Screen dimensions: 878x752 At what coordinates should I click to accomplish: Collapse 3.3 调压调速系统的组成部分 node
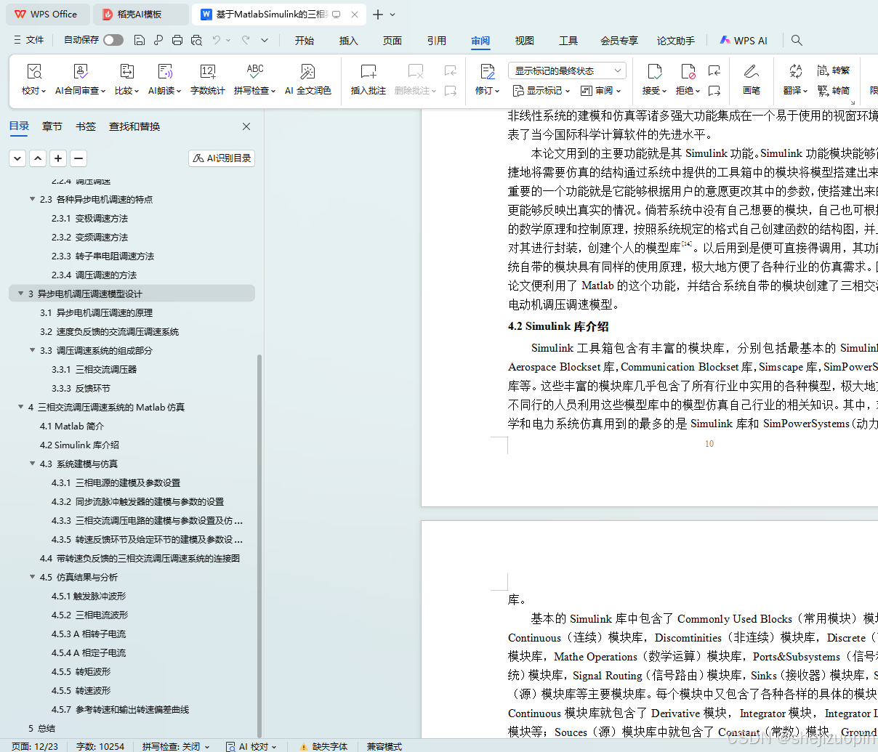(x=33, y=350)
